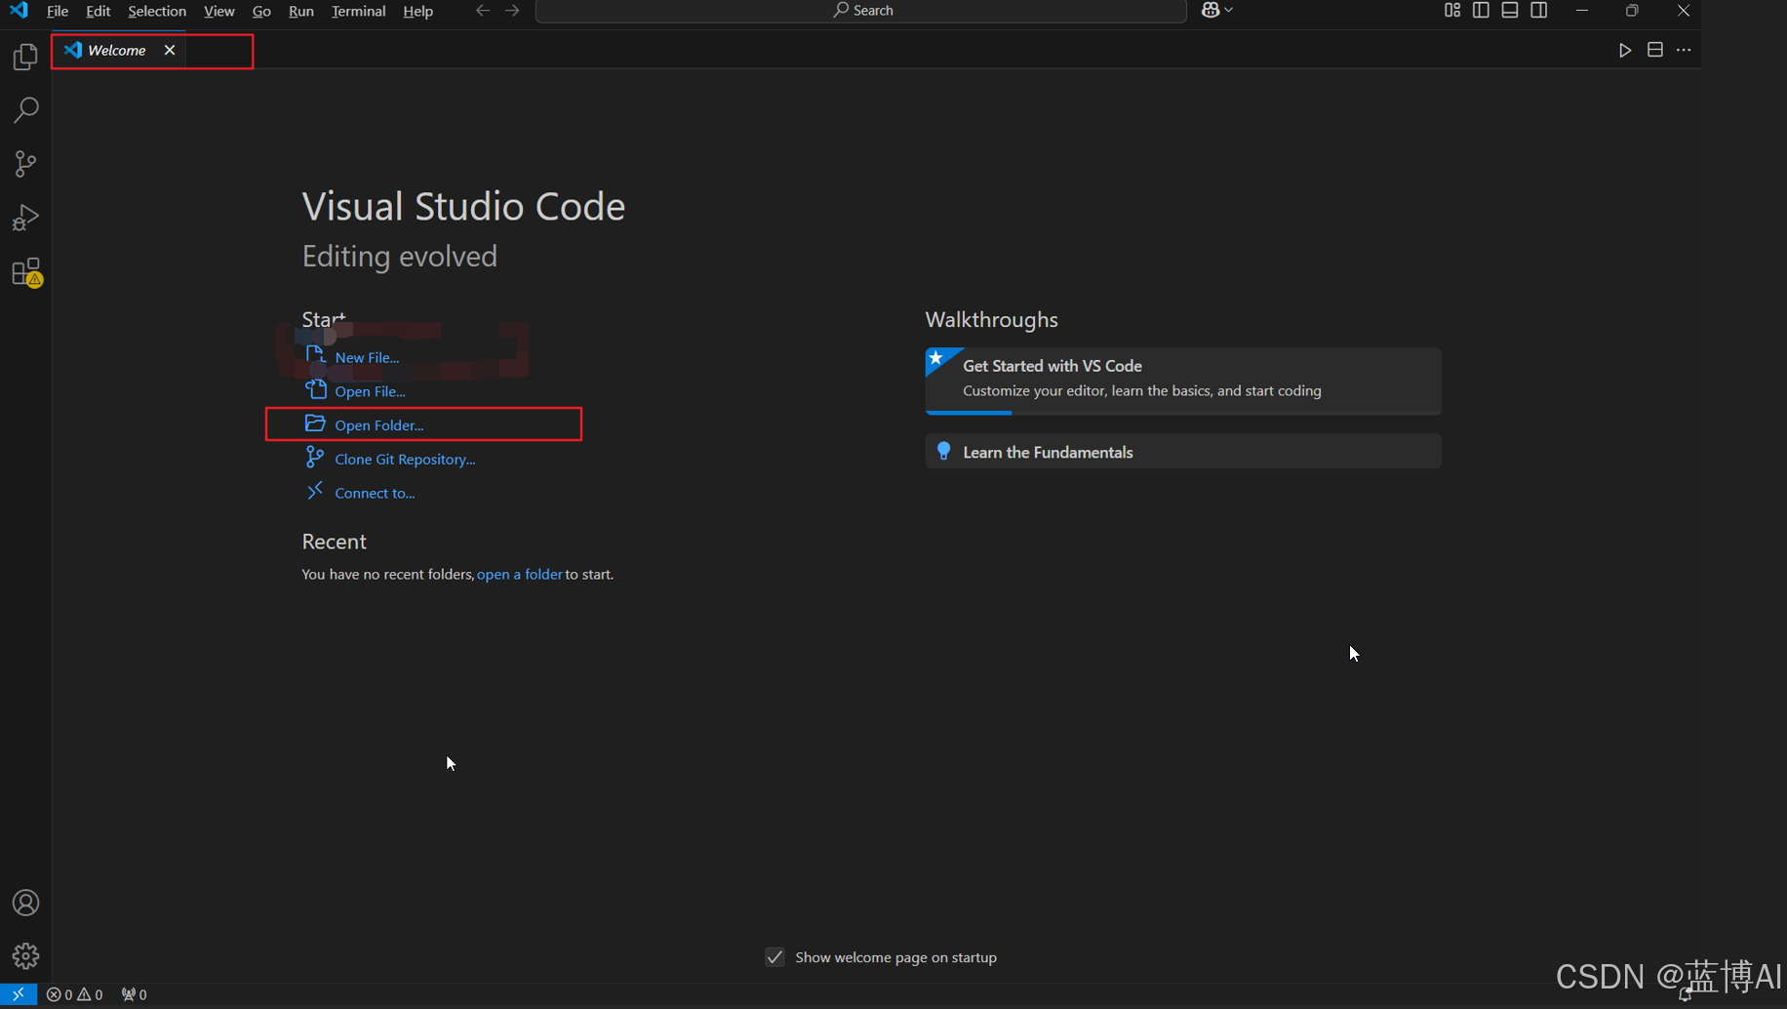Image resolution: width=1787 pixels, height=1009 pixels.
Task: Show errors and warnings in status bar
Action: click(75, 994)
